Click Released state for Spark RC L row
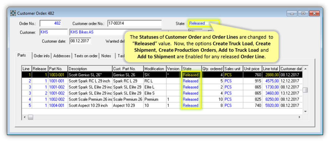The height and width of the screenshot is (142, 330). [x=191, y=81]
